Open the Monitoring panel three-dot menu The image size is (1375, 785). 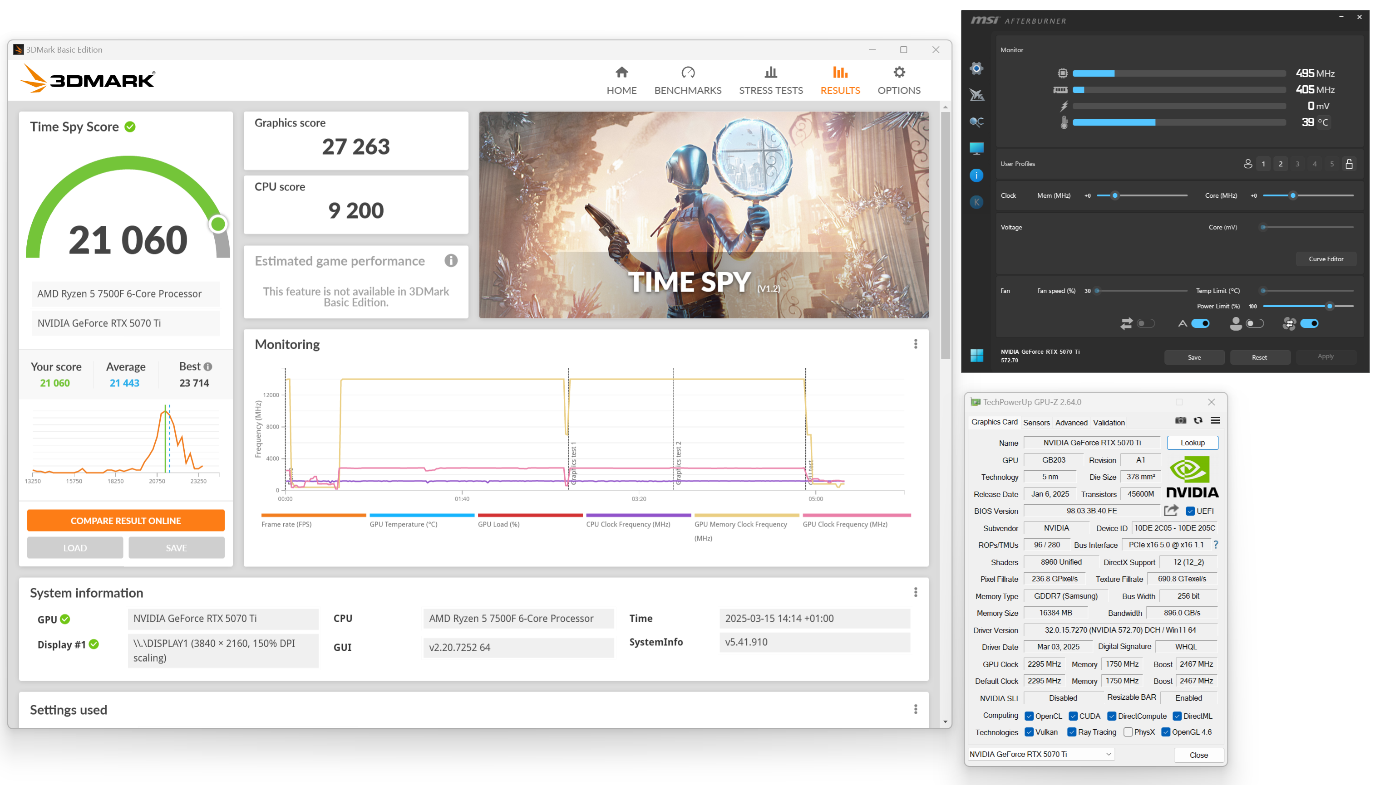(x=915, y=344)
